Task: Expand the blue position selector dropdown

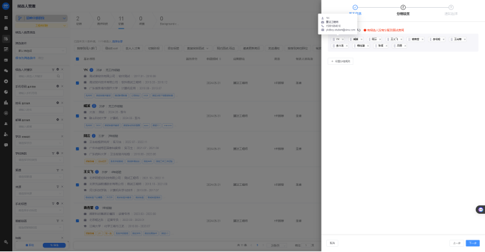Action: (x=41, y=18)
